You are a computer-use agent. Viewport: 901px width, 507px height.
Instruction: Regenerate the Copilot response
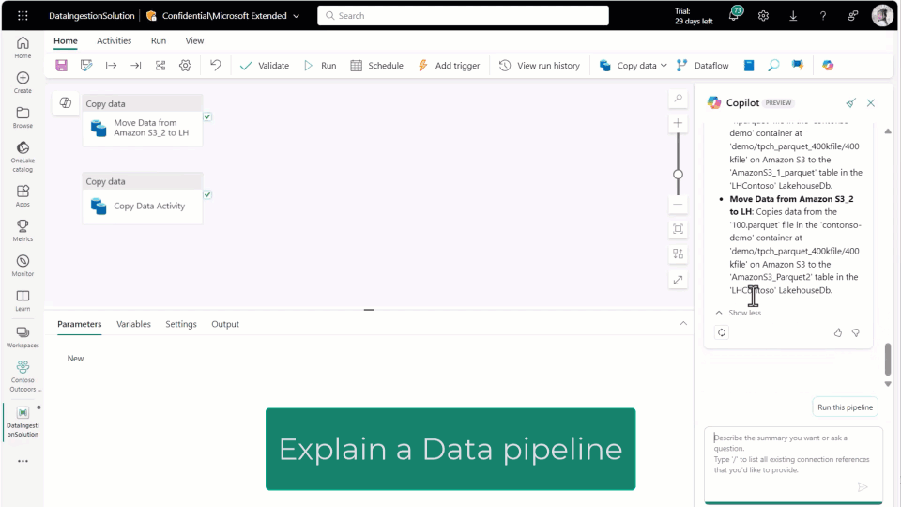[x=722, y=332]
